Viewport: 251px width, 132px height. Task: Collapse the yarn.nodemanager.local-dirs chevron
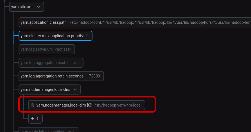tap(75, 90)
